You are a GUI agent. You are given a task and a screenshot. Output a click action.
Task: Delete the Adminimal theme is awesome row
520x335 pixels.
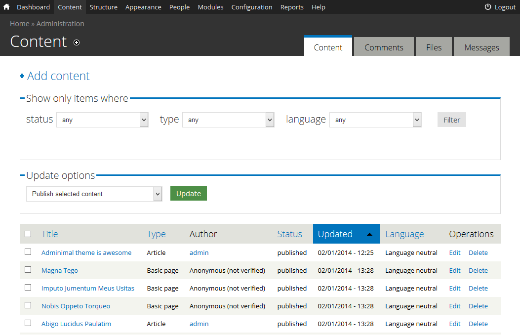pyautogui.click(x=478, y=253)
